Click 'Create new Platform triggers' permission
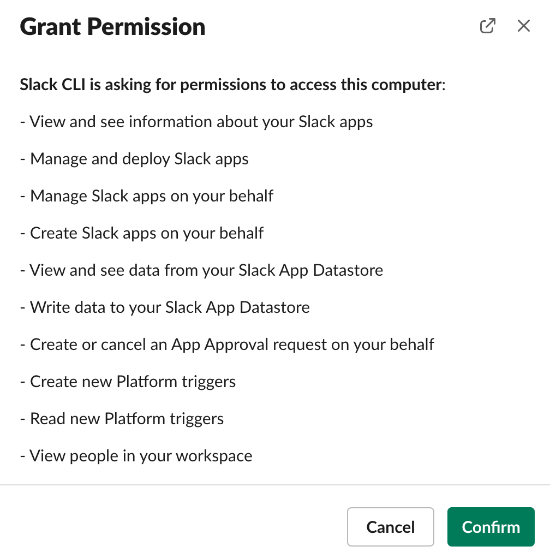 tap(128, 382)
